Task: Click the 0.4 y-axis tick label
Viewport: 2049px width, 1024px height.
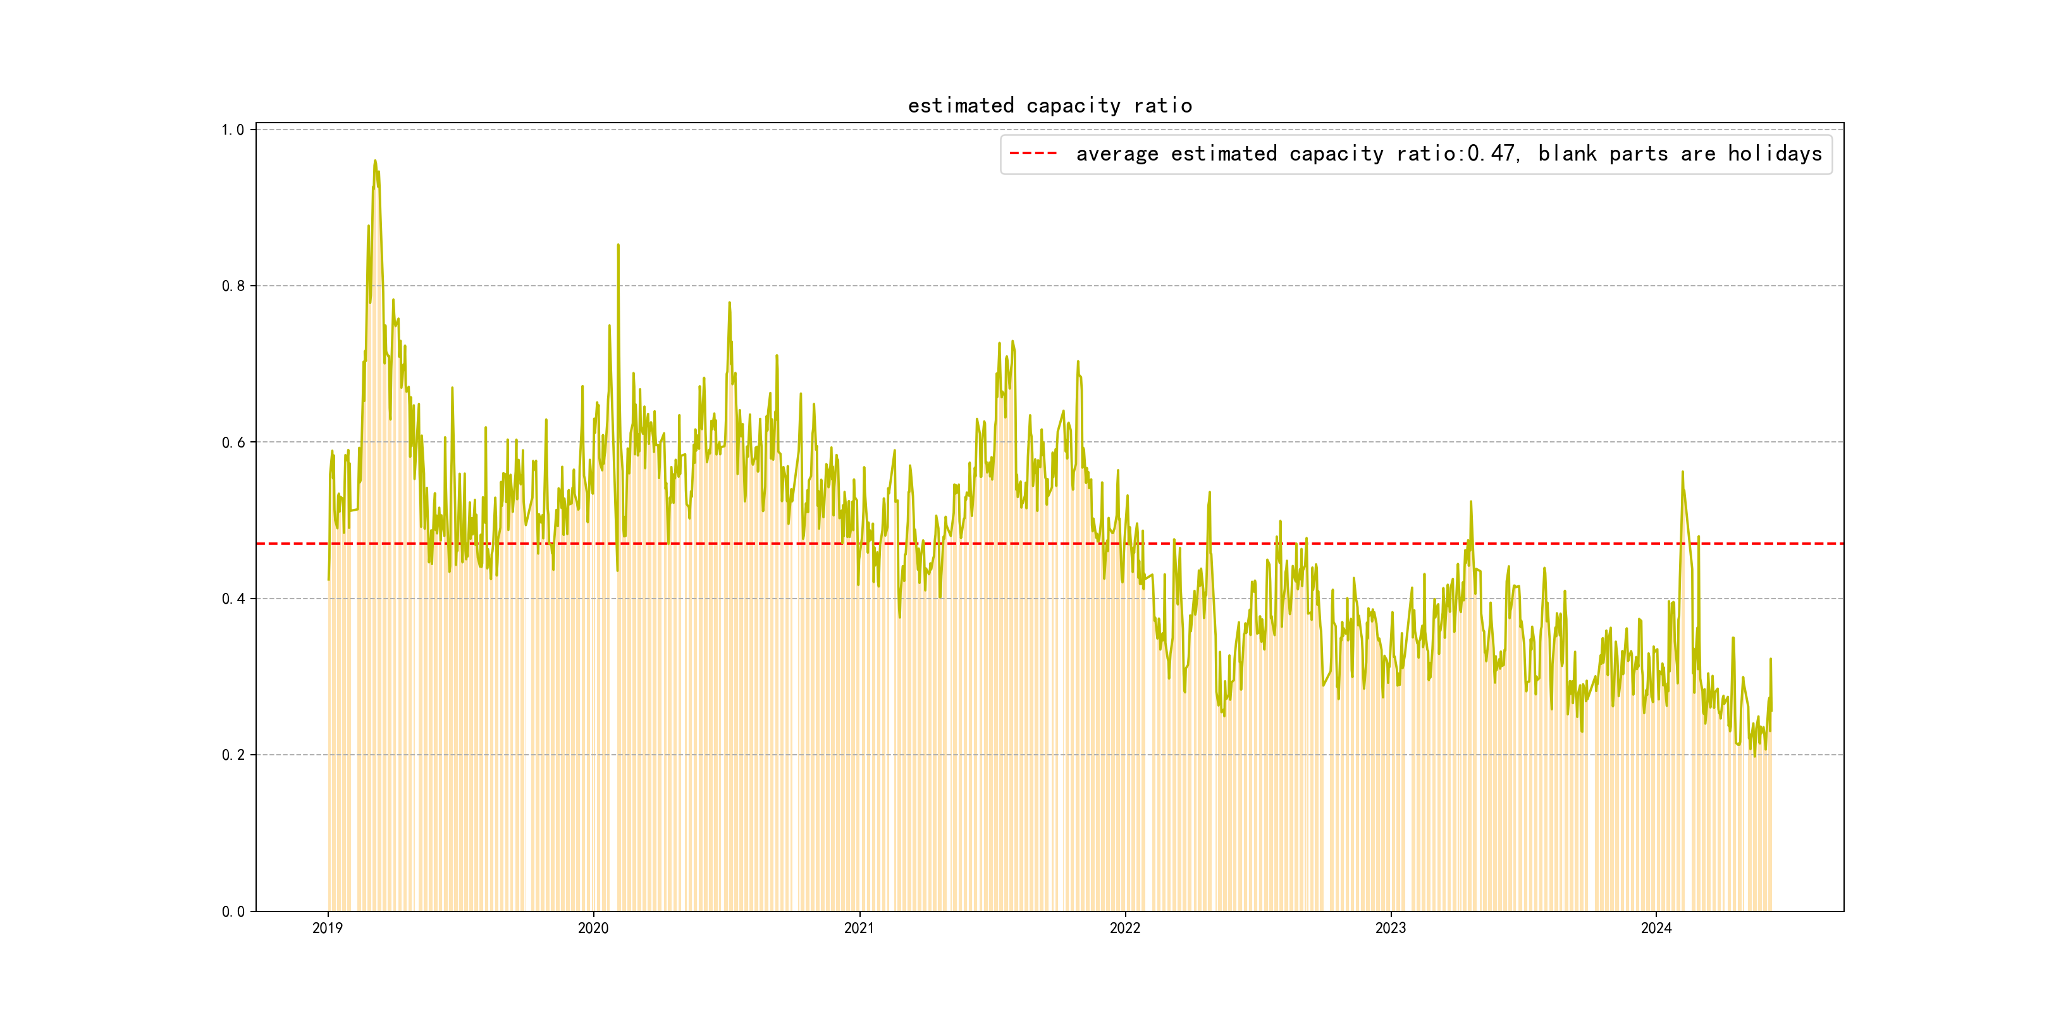Action: tap(232, 599)
